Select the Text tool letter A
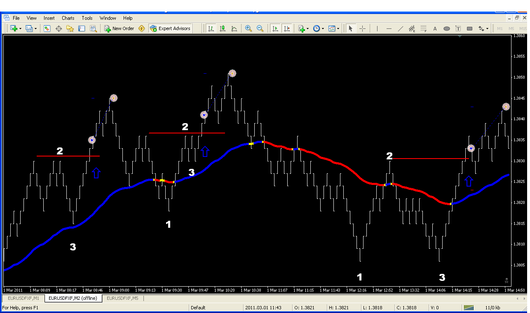 tap(435, 28)
